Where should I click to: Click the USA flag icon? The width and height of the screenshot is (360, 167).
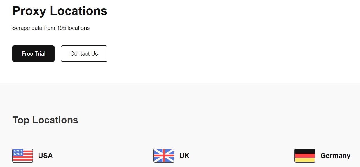pos(23,156)
